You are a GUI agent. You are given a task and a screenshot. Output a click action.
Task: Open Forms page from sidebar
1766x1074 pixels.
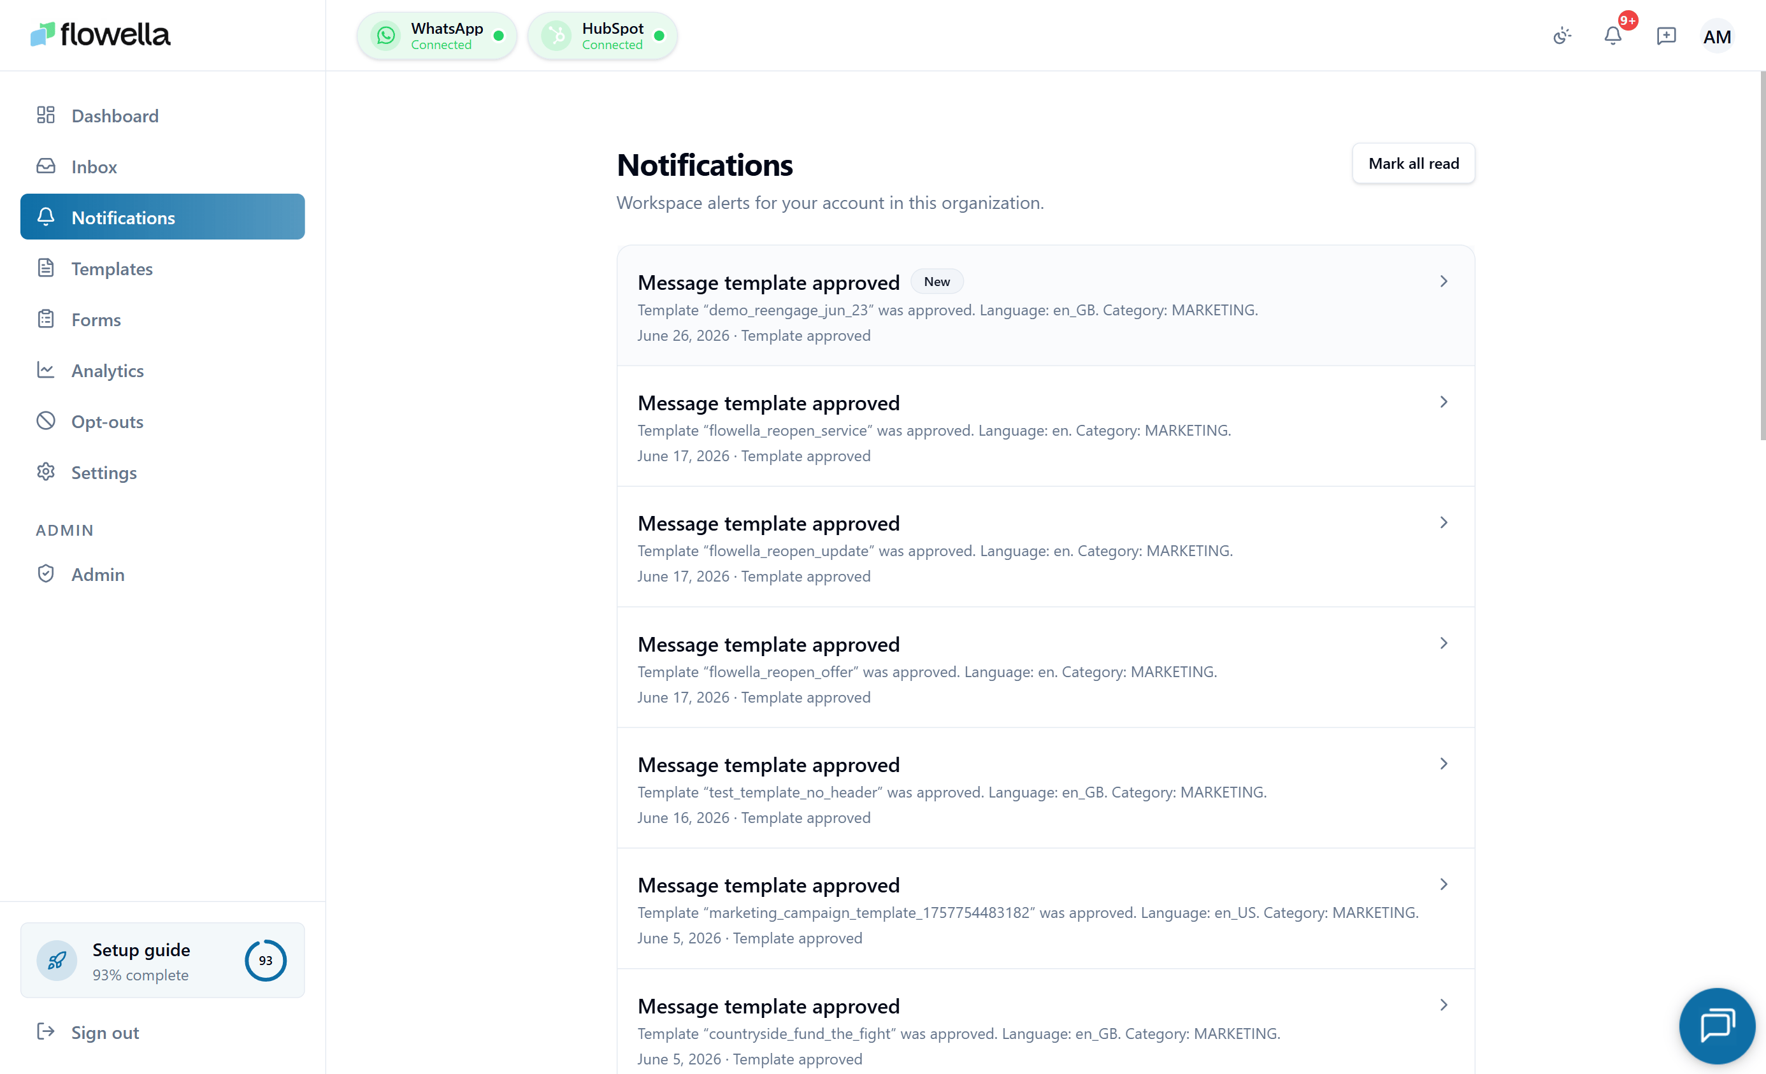tap(162, 319)
